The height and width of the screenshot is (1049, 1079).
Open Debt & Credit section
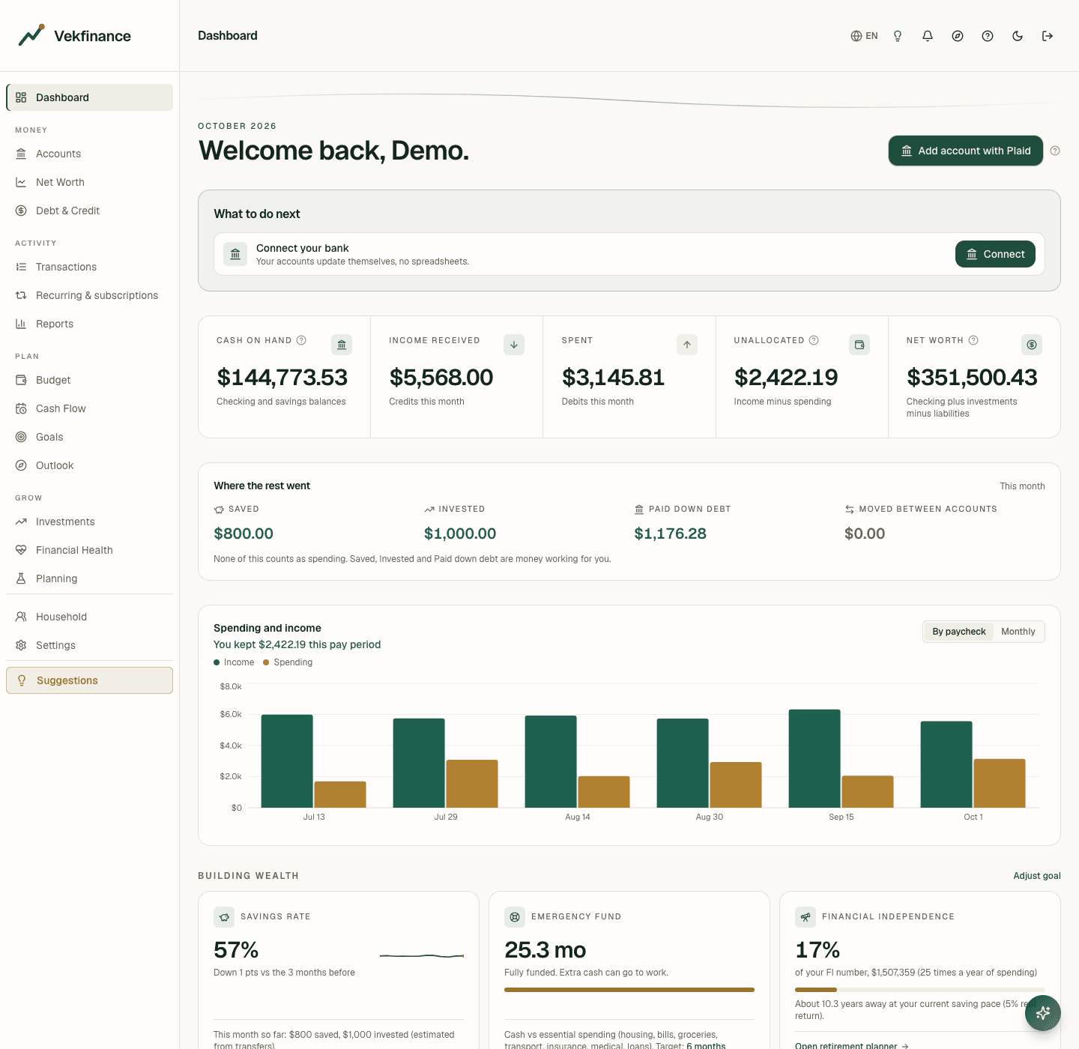pyautogui.click(x=89, y=211)
